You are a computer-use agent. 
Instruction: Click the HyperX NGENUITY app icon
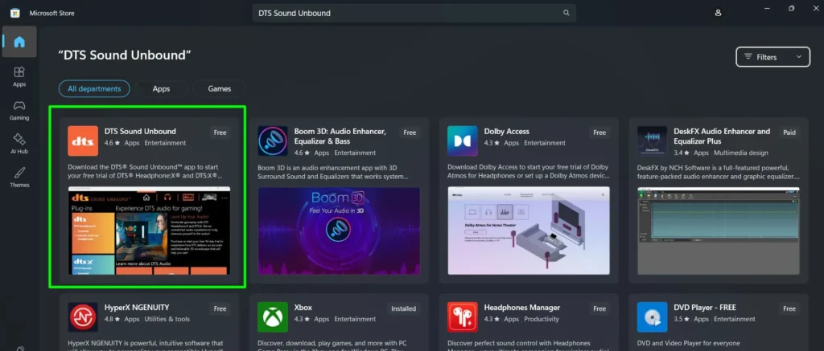(x=83, y=317)
